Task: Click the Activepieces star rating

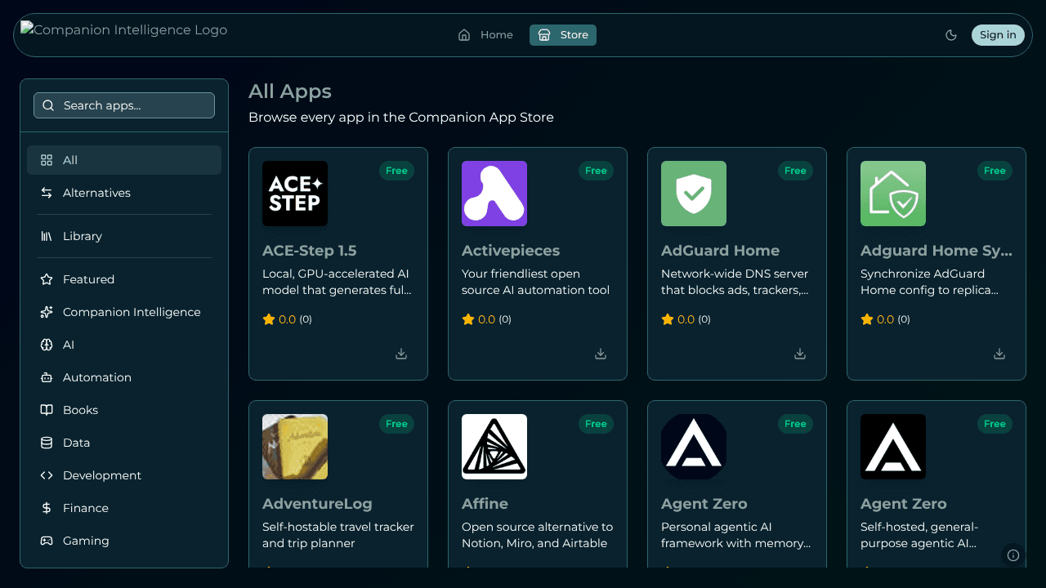Action: coord(487,319)
